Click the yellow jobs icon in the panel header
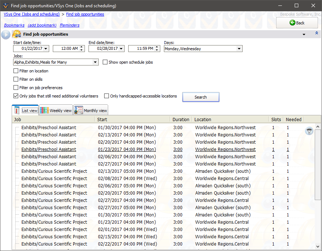 click(16, 34)
